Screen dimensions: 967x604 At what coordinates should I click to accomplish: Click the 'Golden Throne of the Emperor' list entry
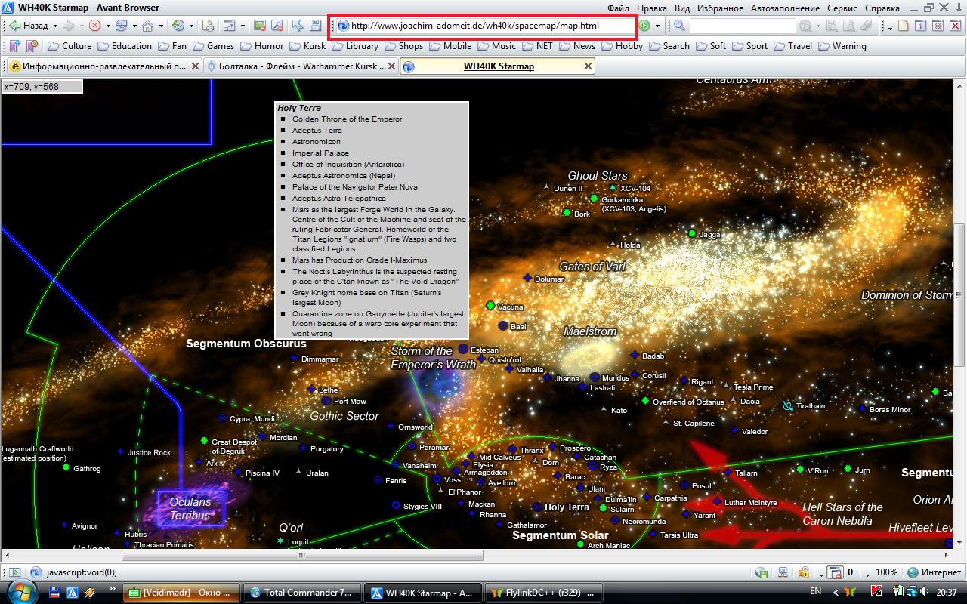pyautogui.click(x=347, y=119)
